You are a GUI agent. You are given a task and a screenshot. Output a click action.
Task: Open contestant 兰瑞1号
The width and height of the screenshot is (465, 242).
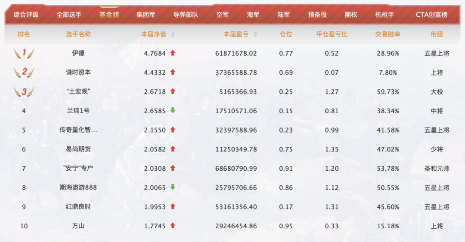coord(78,111)
